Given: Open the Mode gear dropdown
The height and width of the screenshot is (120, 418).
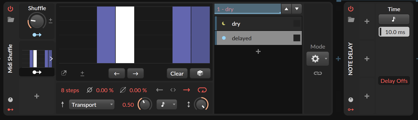Looking at the screenshot, I should pos(317,59).
